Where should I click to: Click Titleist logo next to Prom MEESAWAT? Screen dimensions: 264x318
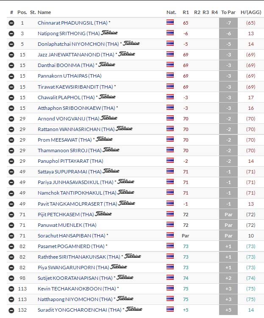coord(104,139)
